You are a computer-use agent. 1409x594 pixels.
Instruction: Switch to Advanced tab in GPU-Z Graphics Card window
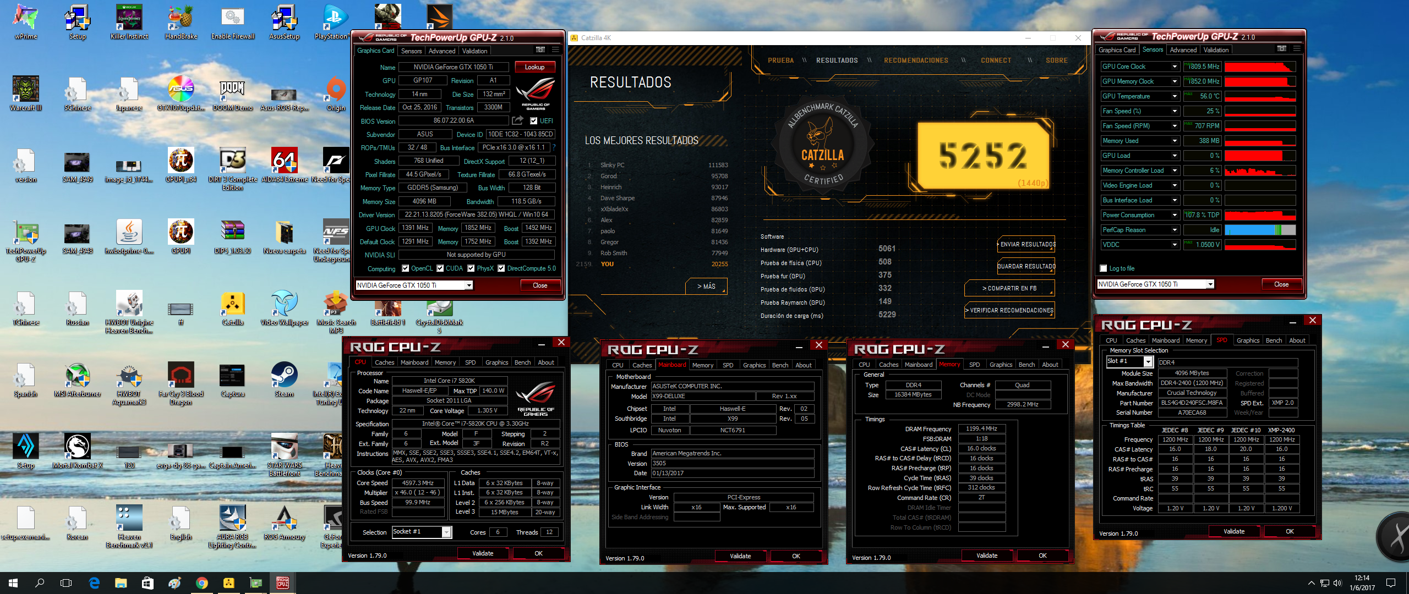[x=442, y=51]
